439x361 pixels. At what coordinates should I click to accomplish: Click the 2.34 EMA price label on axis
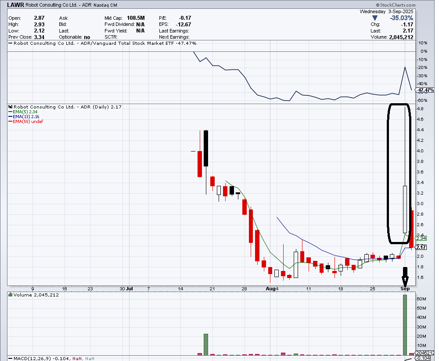tap(421, 238)
